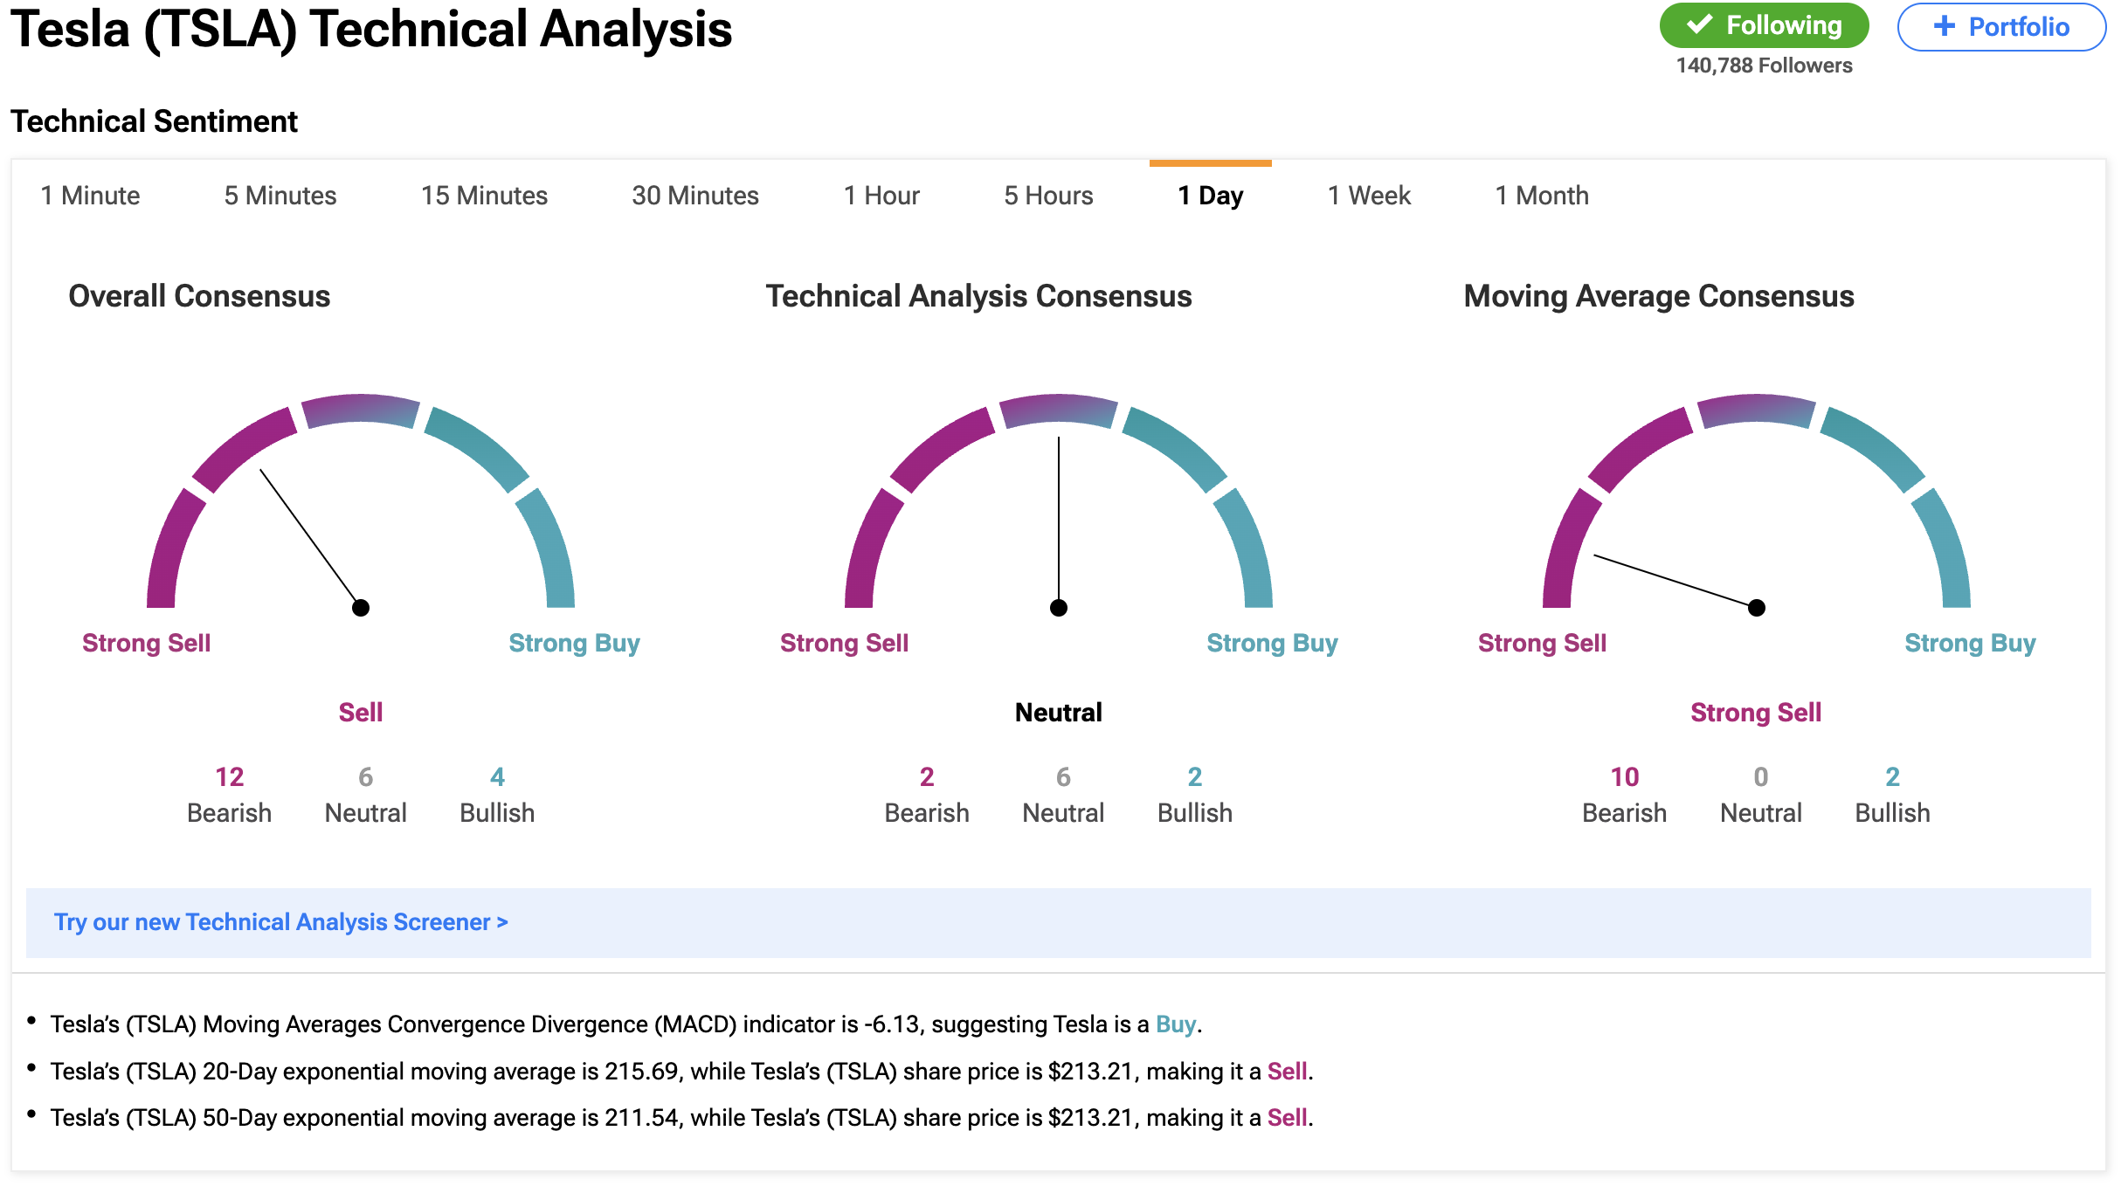Viewport: 2128px width, 1186px height.
Task: Click Sell link in 50-Day EMA sentence
Action: pyautogui.click(x=1287, y=1118)
